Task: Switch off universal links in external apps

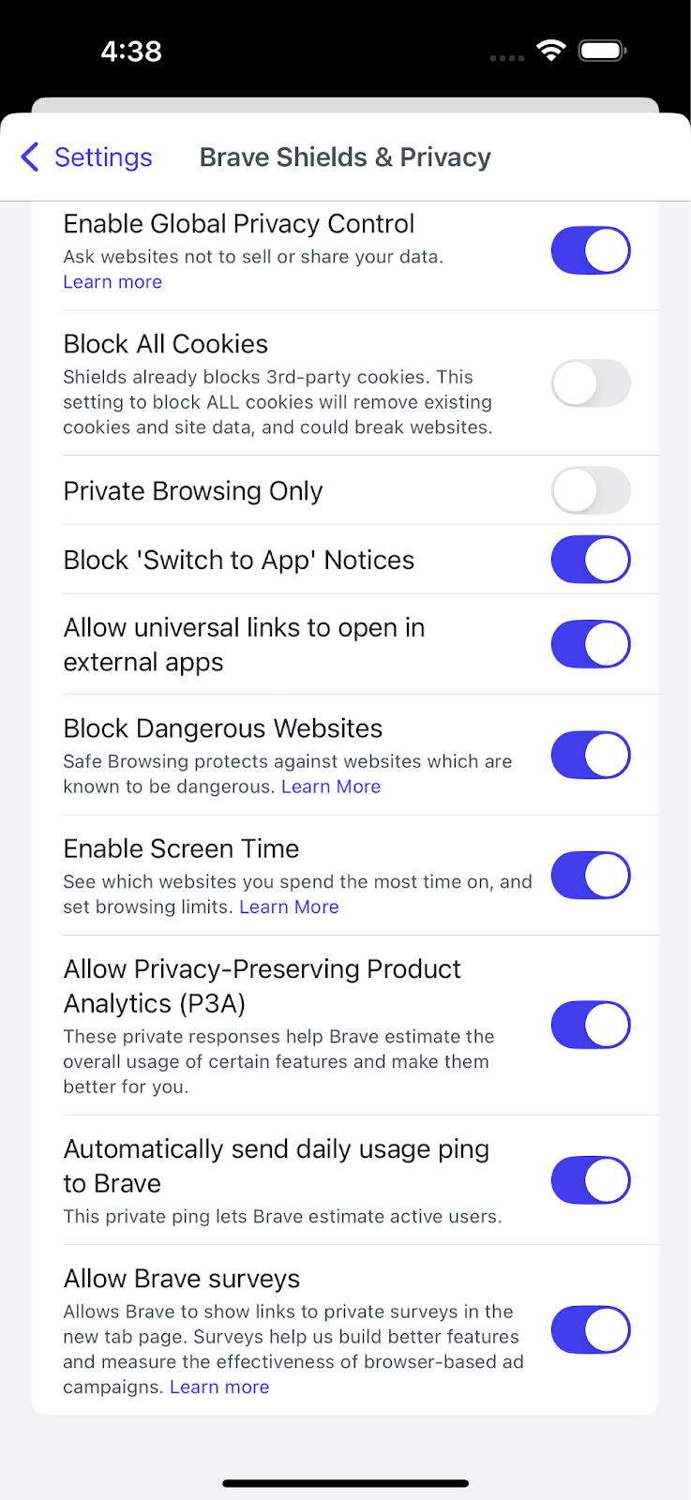Action: [591, 644]
